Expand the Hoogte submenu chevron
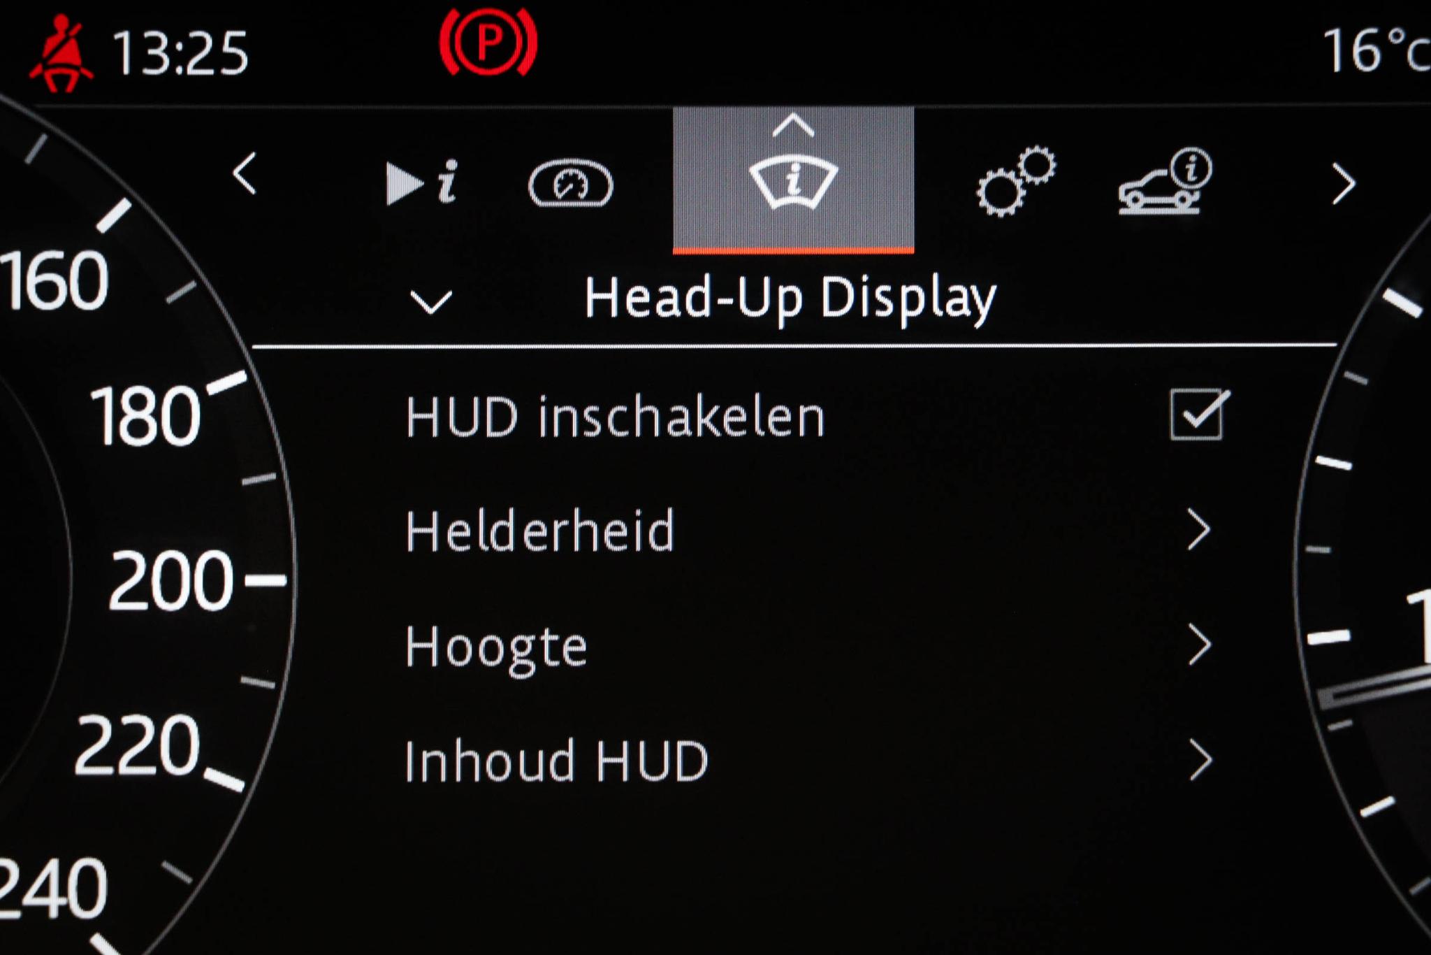 point(1199,645)
